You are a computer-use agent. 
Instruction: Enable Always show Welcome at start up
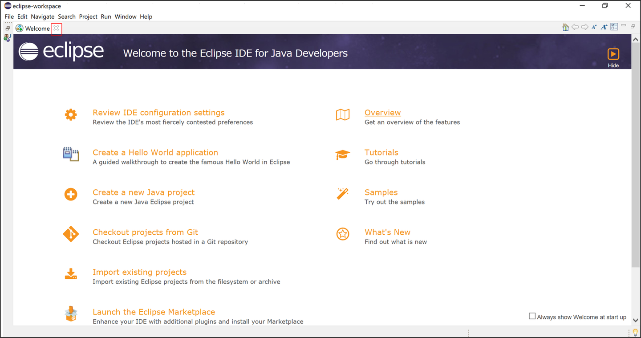coord(532,316)
